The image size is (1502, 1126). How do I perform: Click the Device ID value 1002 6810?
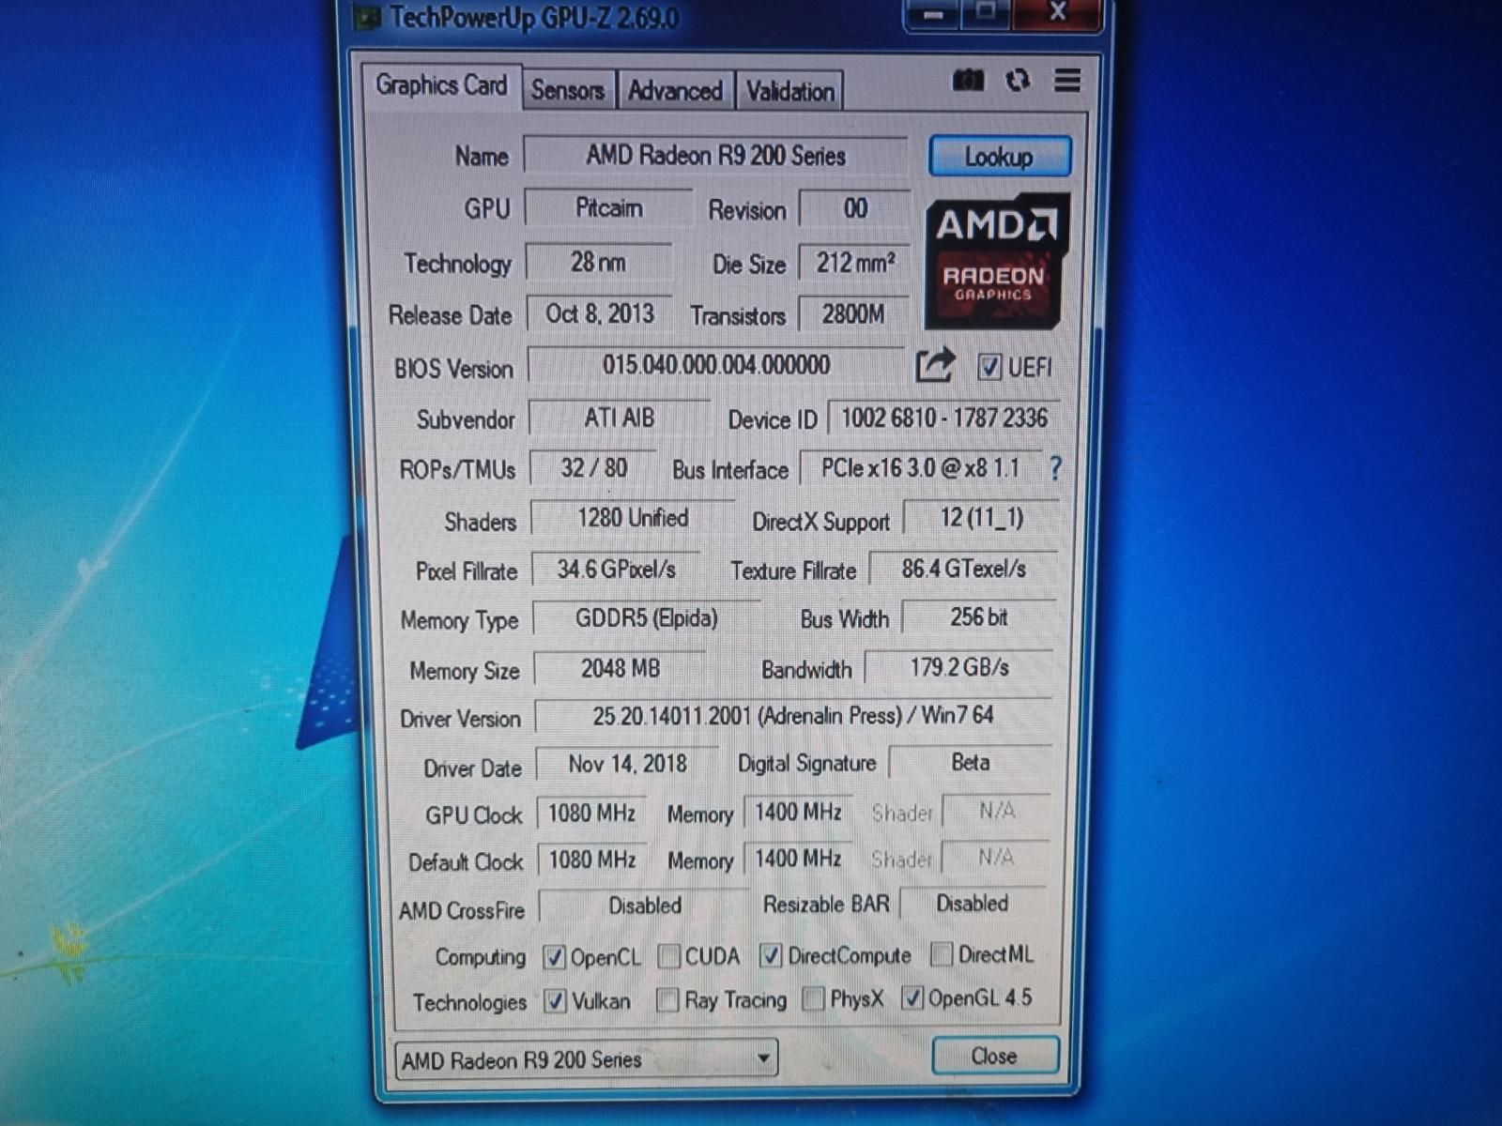(x=943, y=418)
